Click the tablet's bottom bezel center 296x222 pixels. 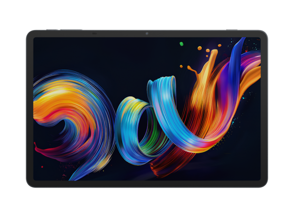pyautogui.click(x=147, y=184)
